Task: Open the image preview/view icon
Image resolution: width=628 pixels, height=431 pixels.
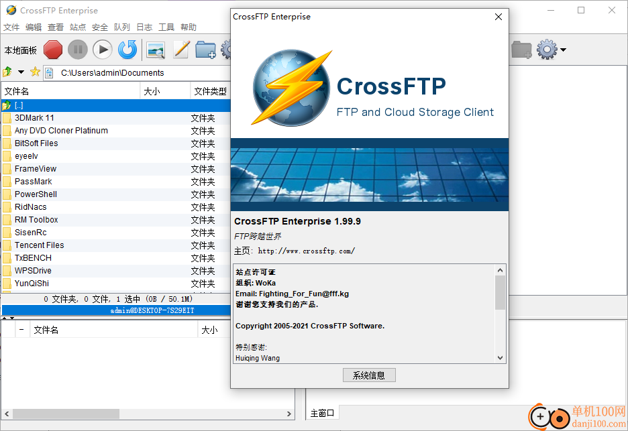Action: click(x=156, y=50)
